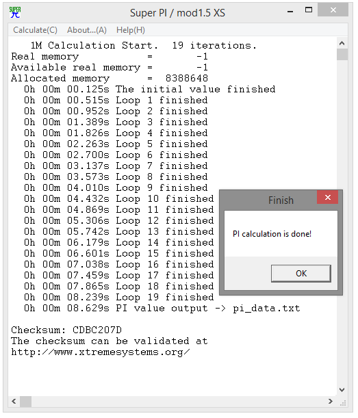The width and height of the screenshot is (358, 418).
Task: Open the About...(A) menu
Action: click(x=87, y=30)
